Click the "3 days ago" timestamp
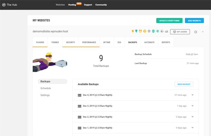211x136 pixels. 181,128
